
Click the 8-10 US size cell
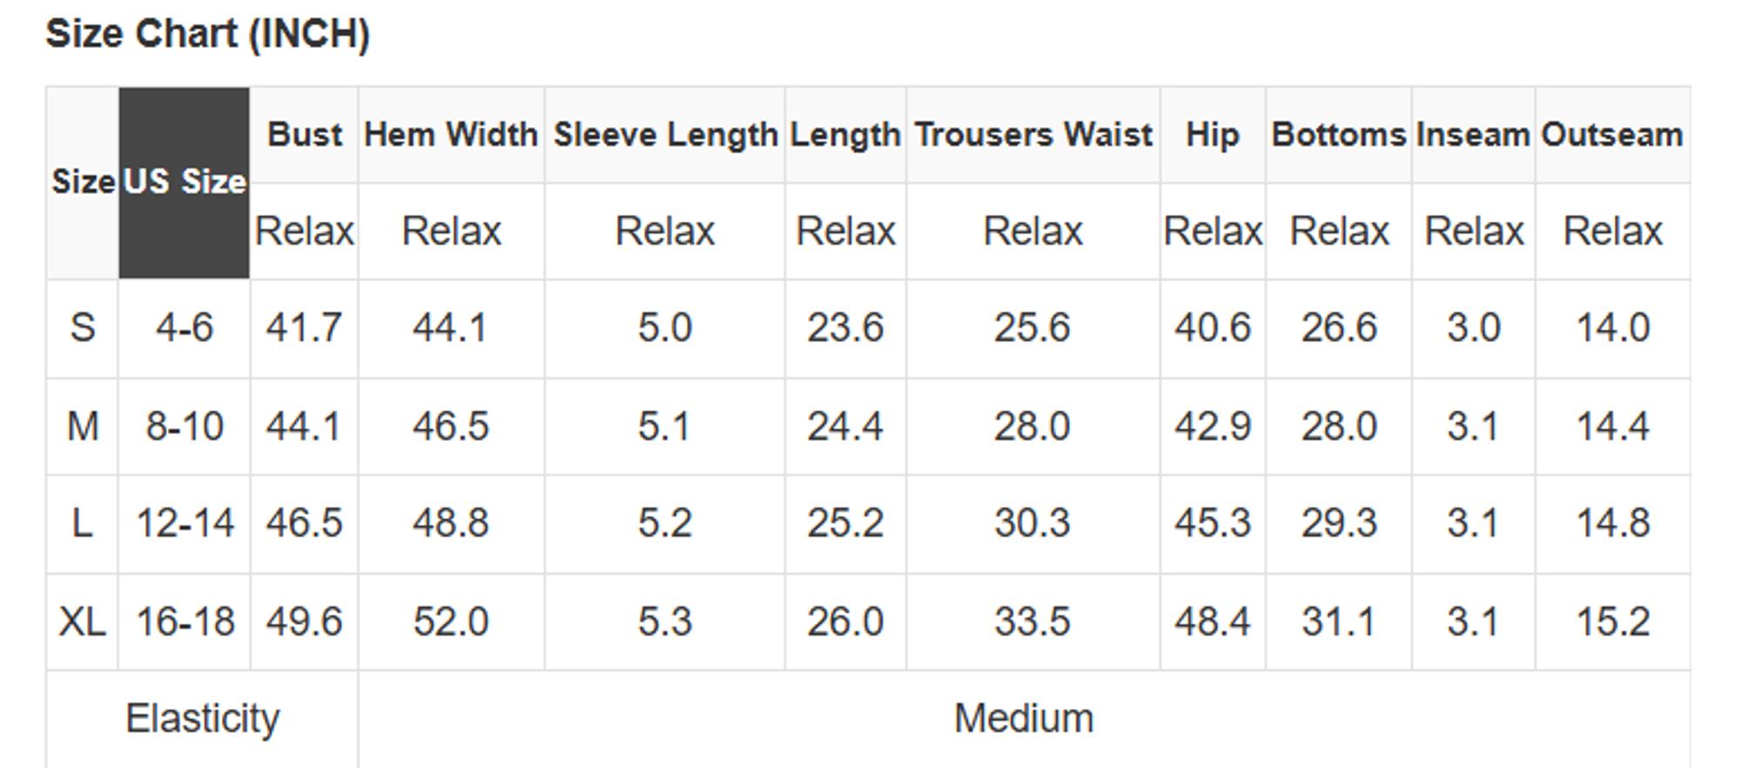tap(185, 427)
